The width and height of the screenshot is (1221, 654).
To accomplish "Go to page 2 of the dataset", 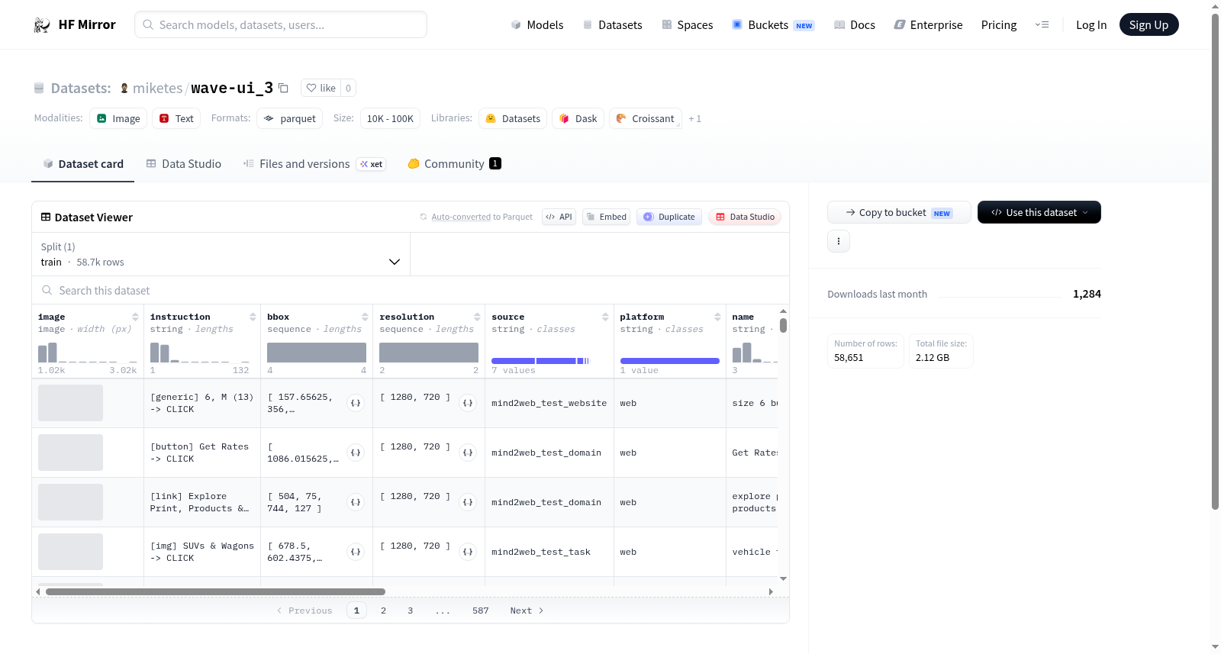I will (x=383, y=611).
